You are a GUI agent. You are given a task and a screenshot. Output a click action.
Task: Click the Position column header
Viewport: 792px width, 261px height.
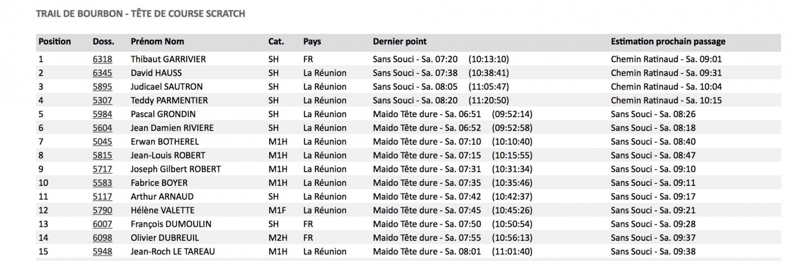55,42
